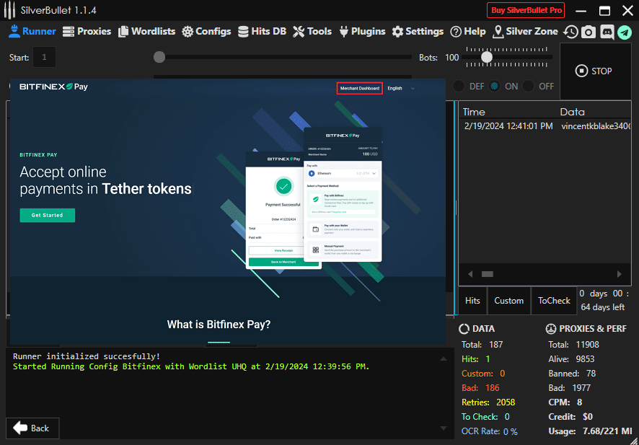
Task: Open the Silver Zone section
Action: point(526,32)
